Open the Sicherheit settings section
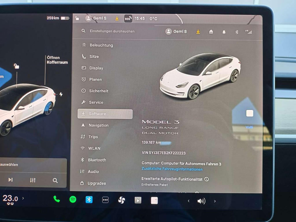296x222 pixels. [x=98, y=91]
